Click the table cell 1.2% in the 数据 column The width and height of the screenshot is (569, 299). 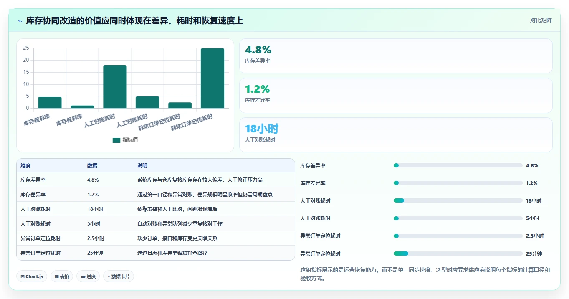click(93, 195)
